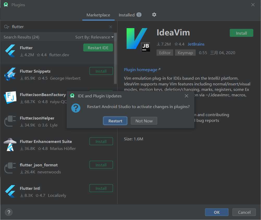Click the George Herbert vendor text
The height and width of the screenshot is (220, 261).
click(x=65, y=78)
